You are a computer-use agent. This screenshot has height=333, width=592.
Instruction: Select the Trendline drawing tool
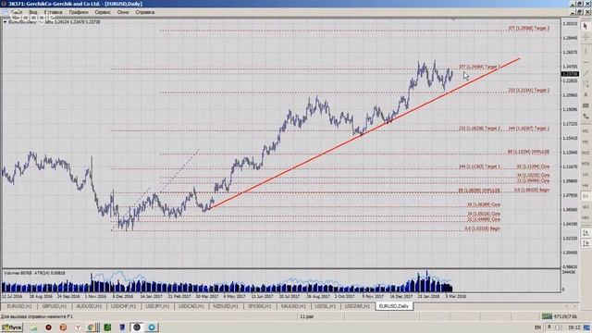[x=586, y=73]
